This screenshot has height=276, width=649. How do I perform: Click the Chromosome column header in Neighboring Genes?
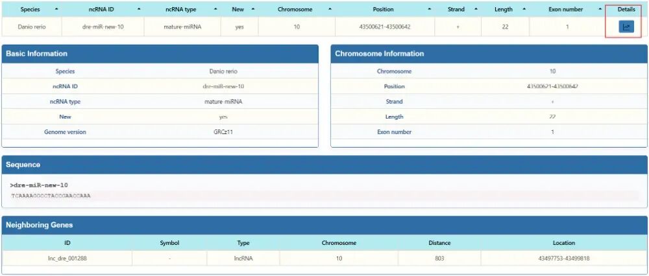click(x=339, y=243)
